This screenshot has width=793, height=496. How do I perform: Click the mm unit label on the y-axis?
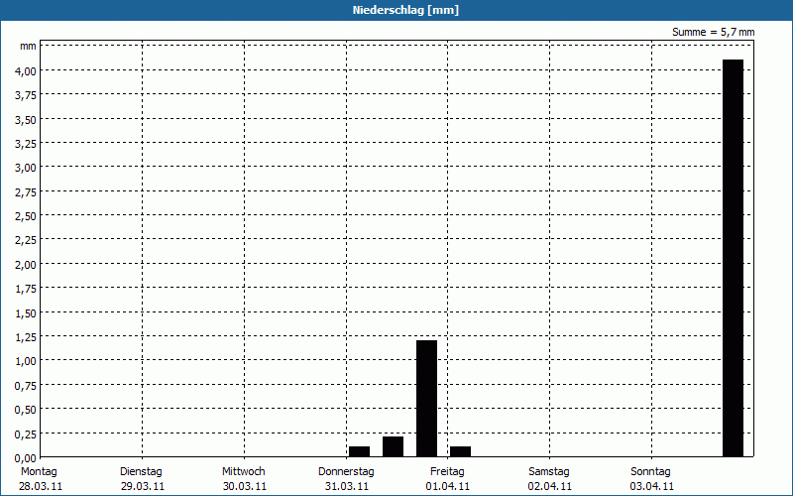tap(28, 47)
